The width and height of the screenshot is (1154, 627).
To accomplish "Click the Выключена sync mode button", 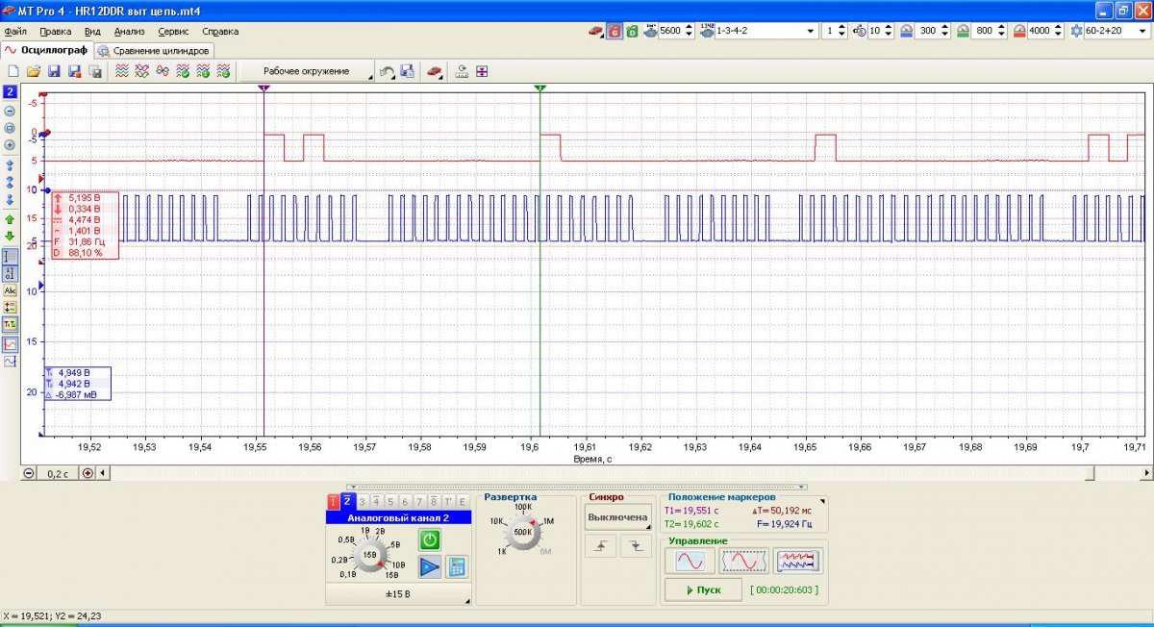I will click(617, 517).
